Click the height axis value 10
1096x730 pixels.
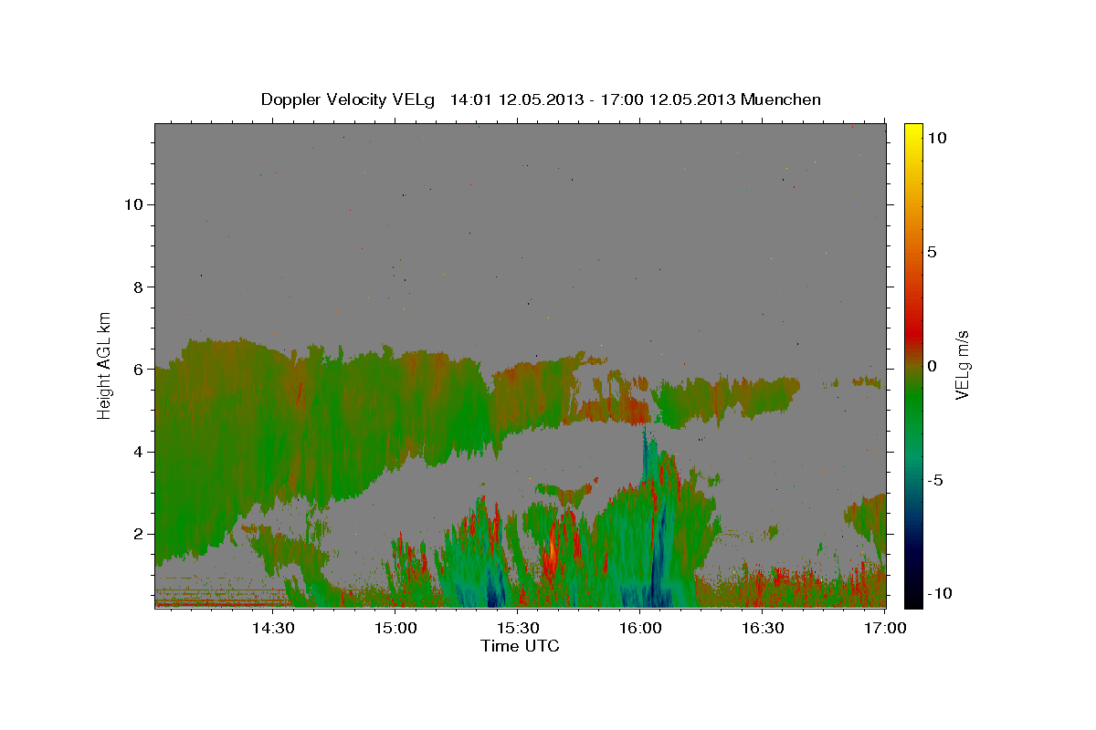pos(132,204)
